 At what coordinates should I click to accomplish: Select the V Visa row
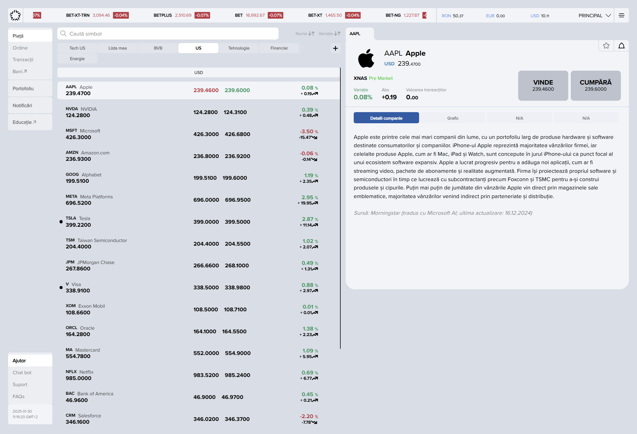pyautogui.click(x=198, y=287)
